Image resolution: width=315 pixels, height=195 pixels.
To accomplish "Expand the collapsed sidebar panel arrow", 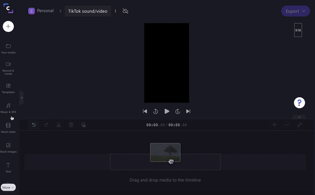I will [22, 98].
